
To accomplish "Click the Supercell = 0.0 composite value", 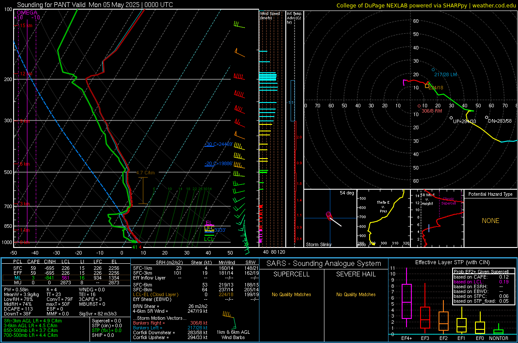I will click(106, 321).
